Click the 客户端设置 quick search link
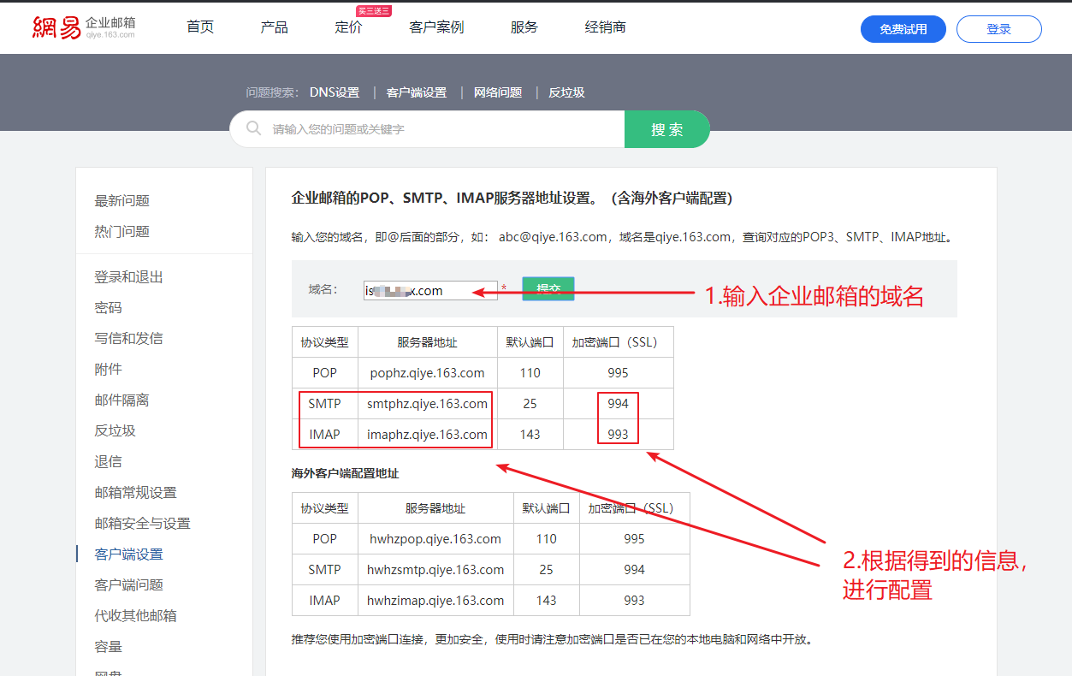 click(x=417, y=92)
